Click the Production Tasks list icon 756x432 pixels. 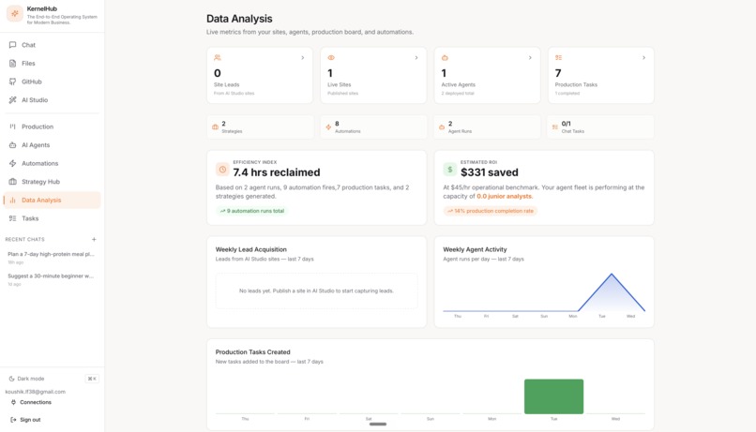point(558,57)
